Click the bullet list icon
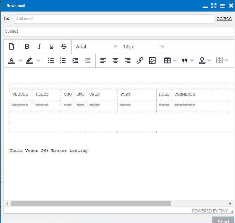The height and width of the screenshot is (223, 235). 51,60
